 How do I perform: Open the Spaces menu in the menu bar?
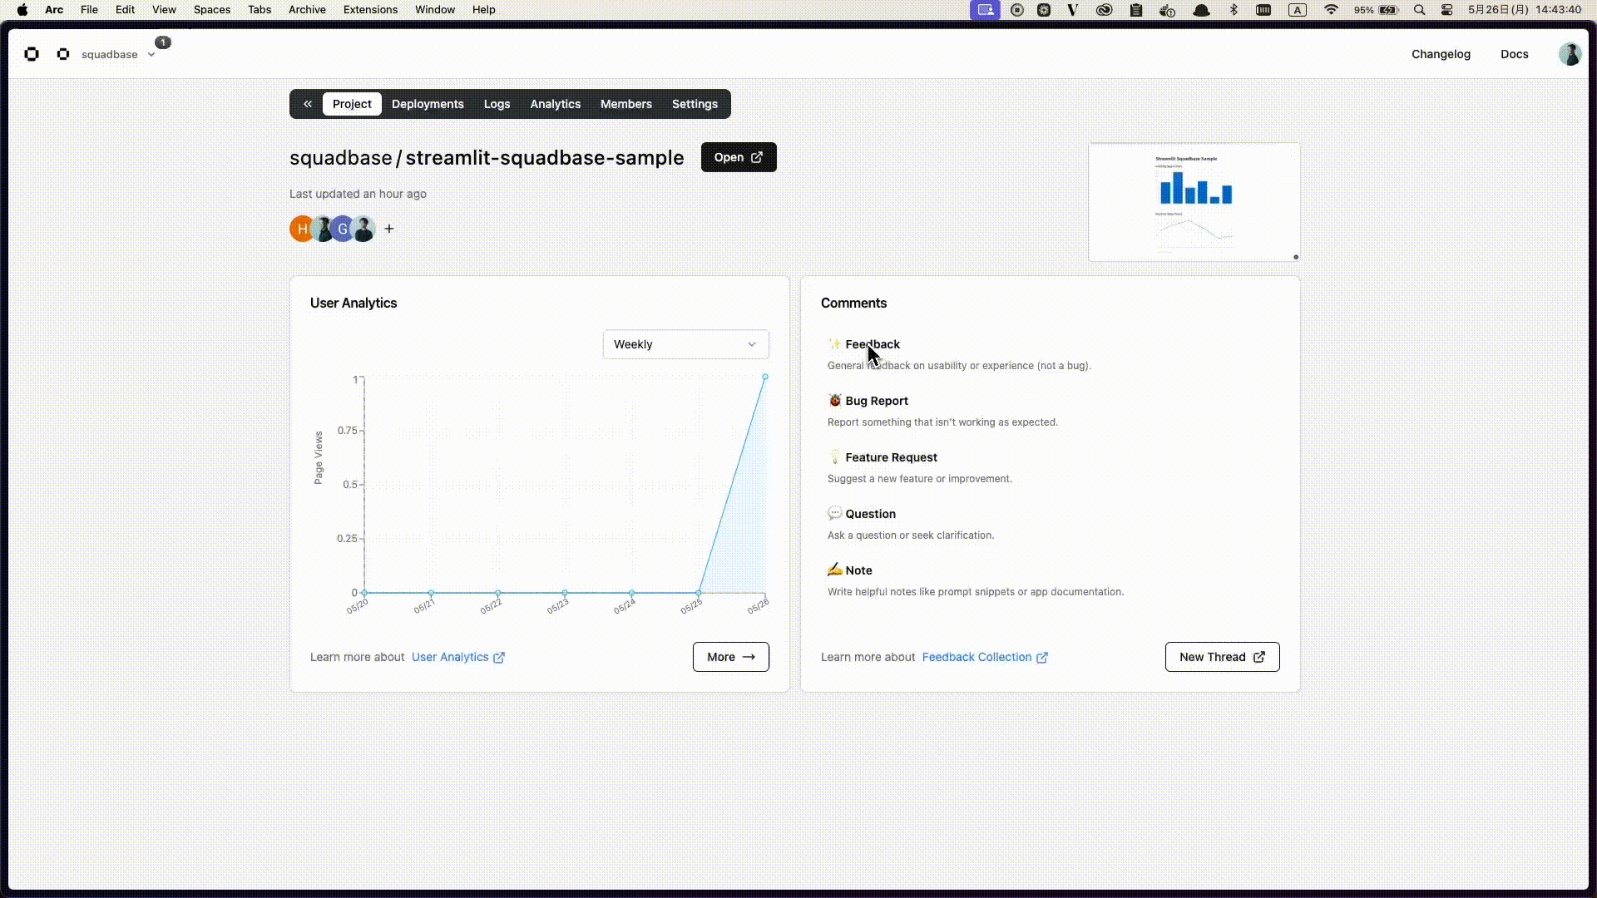point(211,10)
